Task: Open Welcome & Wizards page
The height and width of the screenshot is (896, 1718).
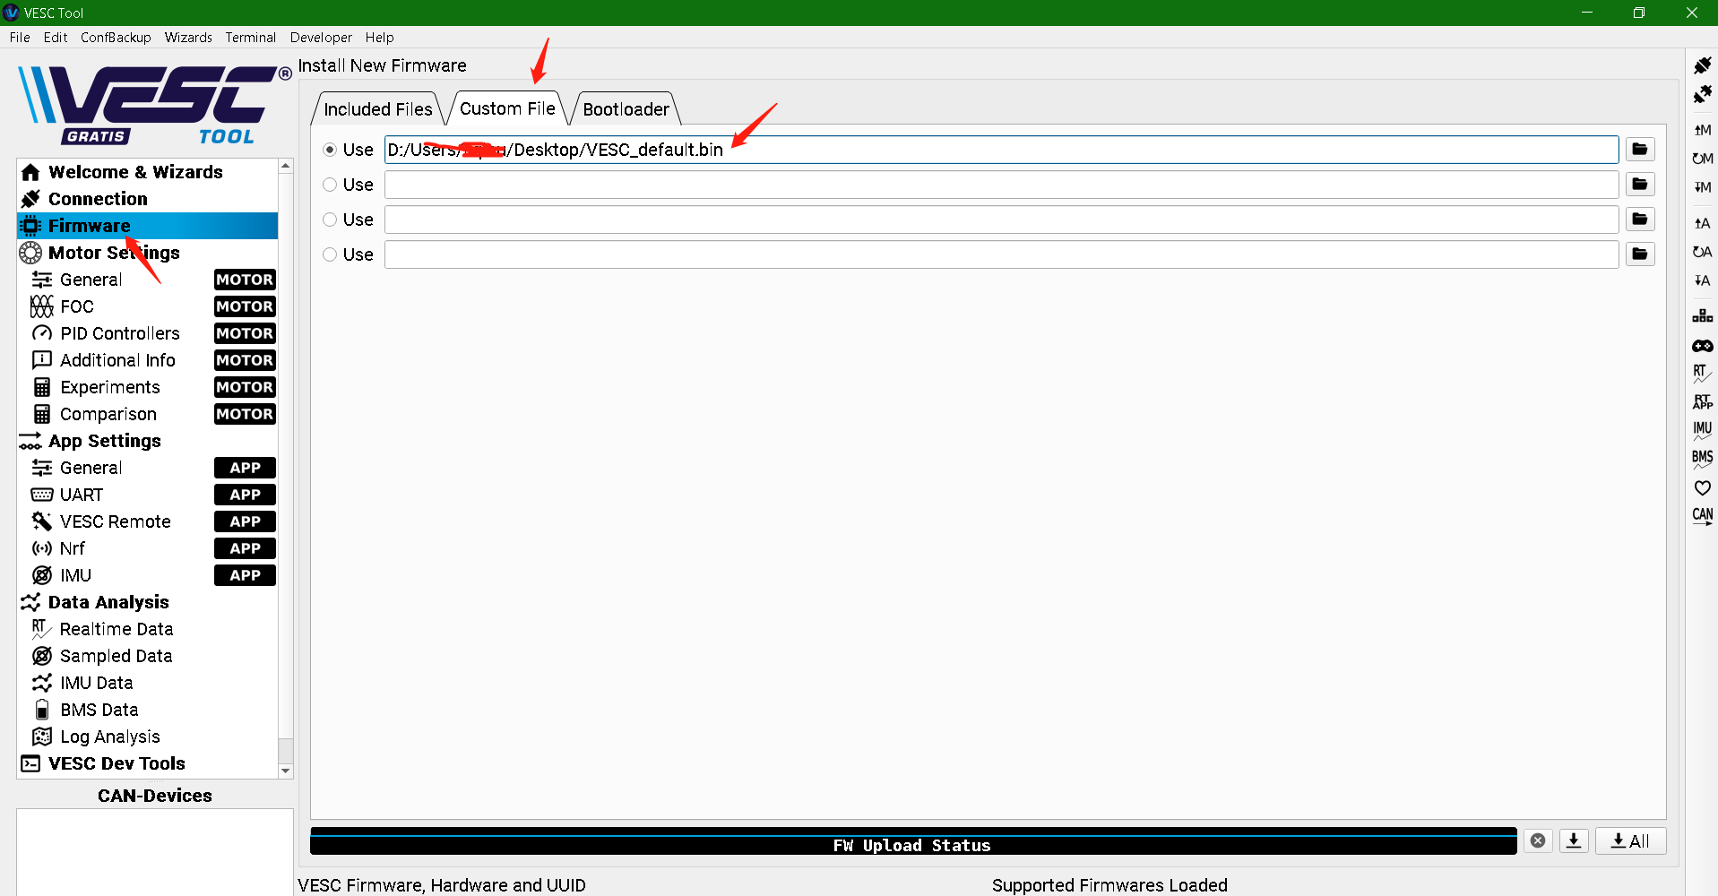Action: [x=147, y=172]
